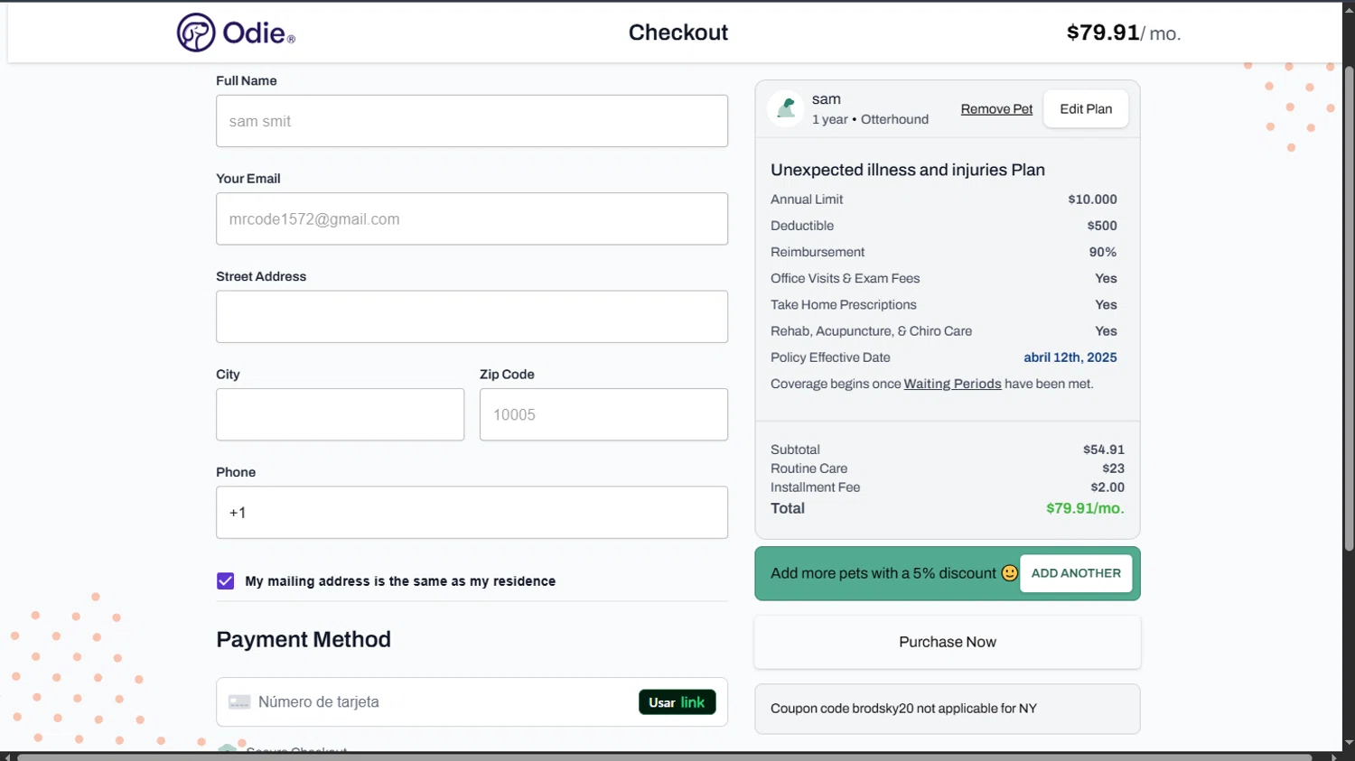Click the smiley emoji in discount banner

pos(1009,573)
